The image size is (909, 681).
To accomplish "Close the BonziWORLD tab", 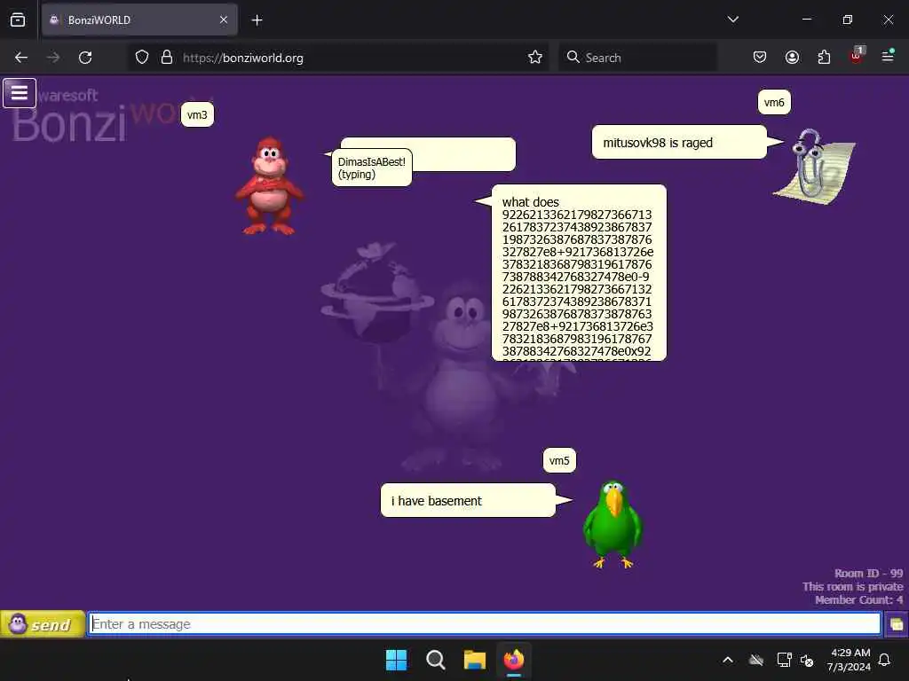I will [x=224, y=20].
